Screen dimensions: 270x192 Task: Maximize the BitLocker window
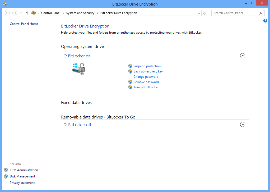click(253, 3)
